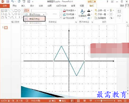Image resolution: width=129 pixels, height=103 pixels.
Task: Select the arrow line shape
Action: point(13,11)
